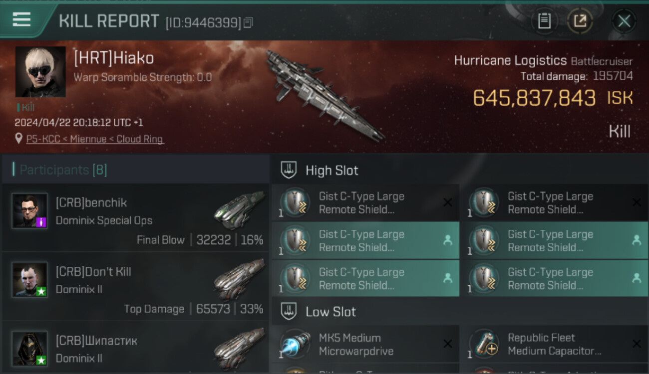Click the share export icon

(580, 21)
